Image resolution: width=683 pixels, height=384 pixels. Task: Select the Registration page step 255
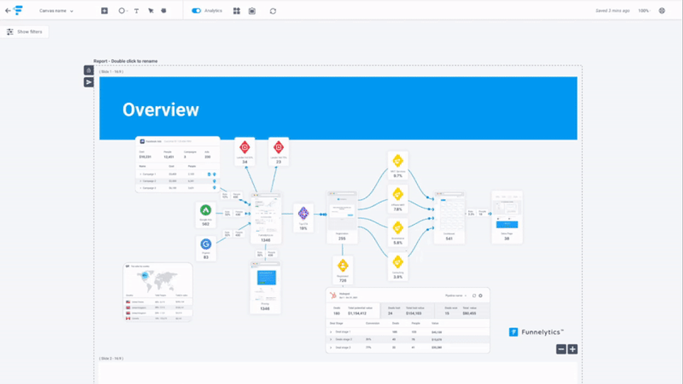click(342, 216)
